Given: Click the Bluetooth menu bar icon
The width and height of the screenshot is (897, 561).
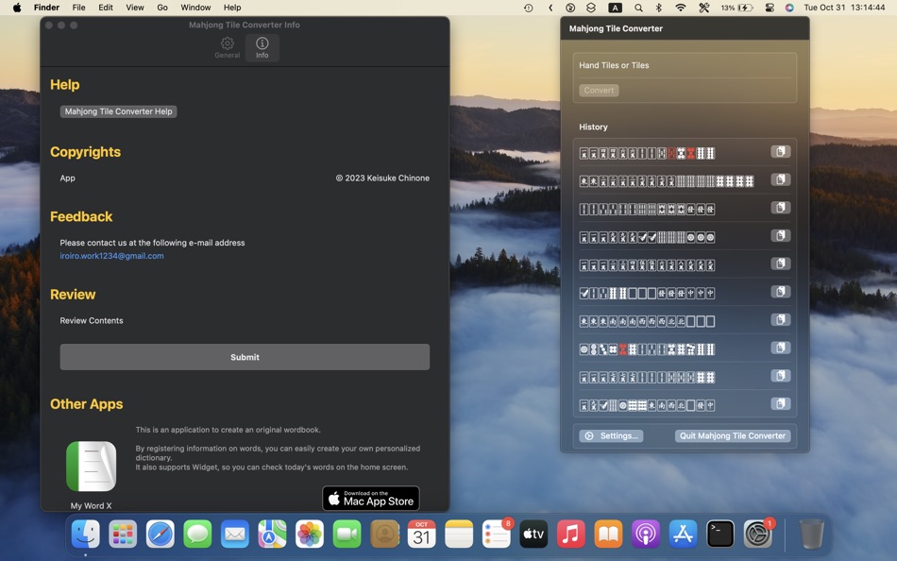Looking at the screenshot, I should 658,8.
